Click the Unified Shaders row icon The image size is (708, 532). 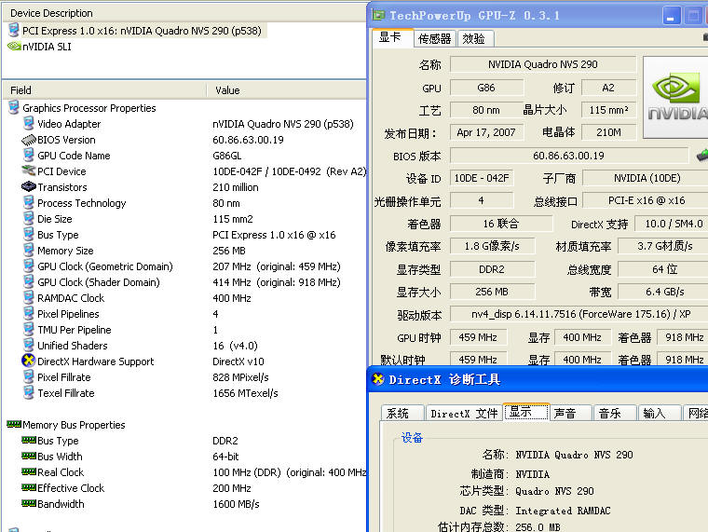[x=29, y=345]
